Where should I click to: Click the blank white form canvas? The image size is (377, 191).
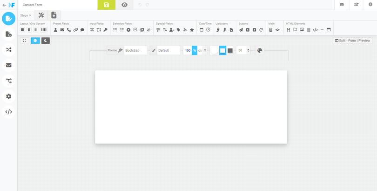(x=191, y=107)
